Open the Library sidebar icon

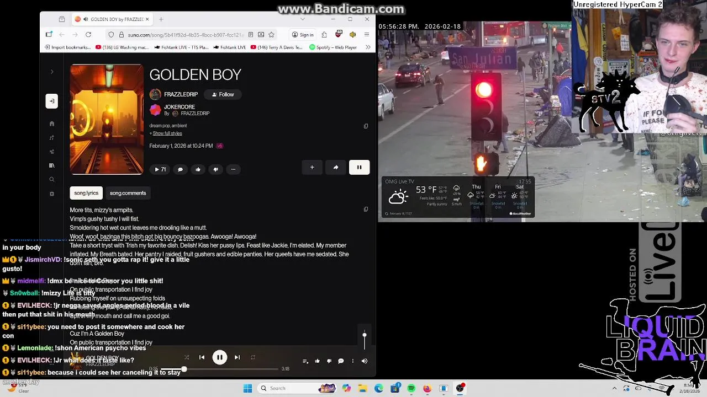(x=52, y=165)
